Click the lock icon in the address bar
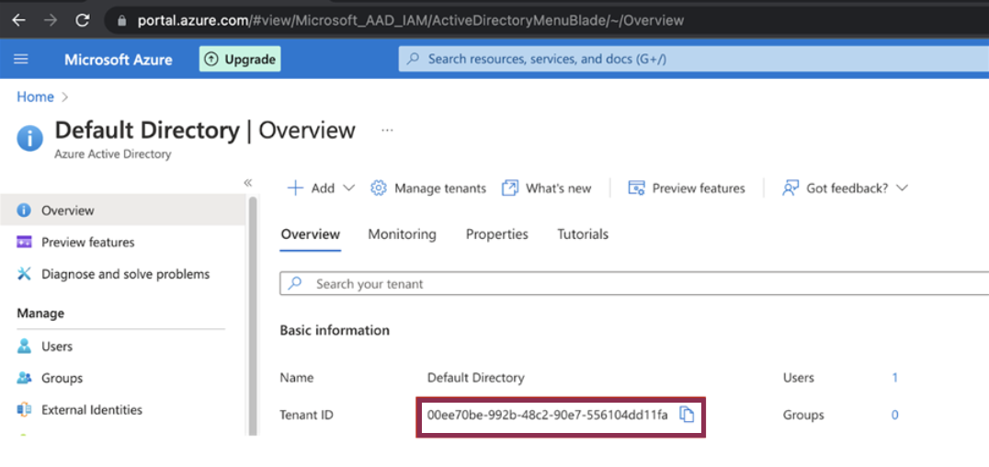 point(122,20)
